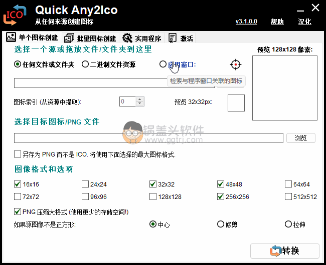Check the 512x512 format
326x265 pixels.
(288, 196)
